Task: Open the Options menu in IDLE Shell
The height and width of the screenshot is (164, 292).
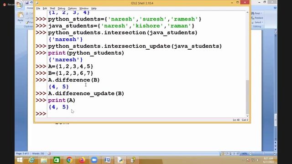Action: tap(72, 8)
